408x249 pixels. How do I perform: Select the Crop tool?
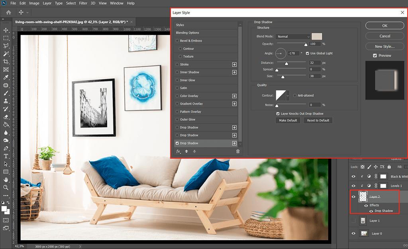click(x=6, y=62)
